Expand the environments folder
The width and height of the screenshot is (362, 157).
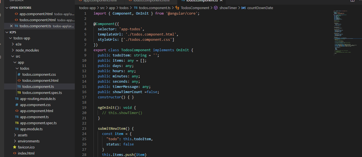coord(15,141)
